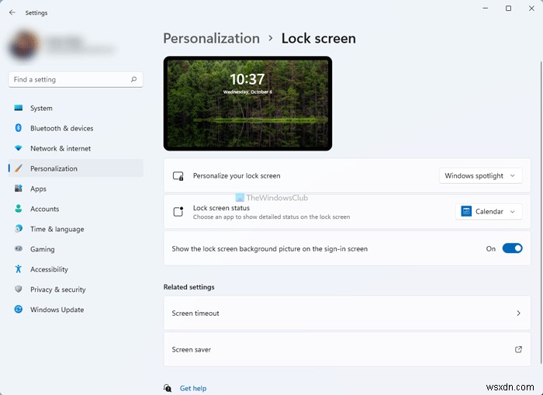Click the 'Lock screen' page heading
Image resolution: width=543 pixels, height=395 pixels.
[318, 39]
